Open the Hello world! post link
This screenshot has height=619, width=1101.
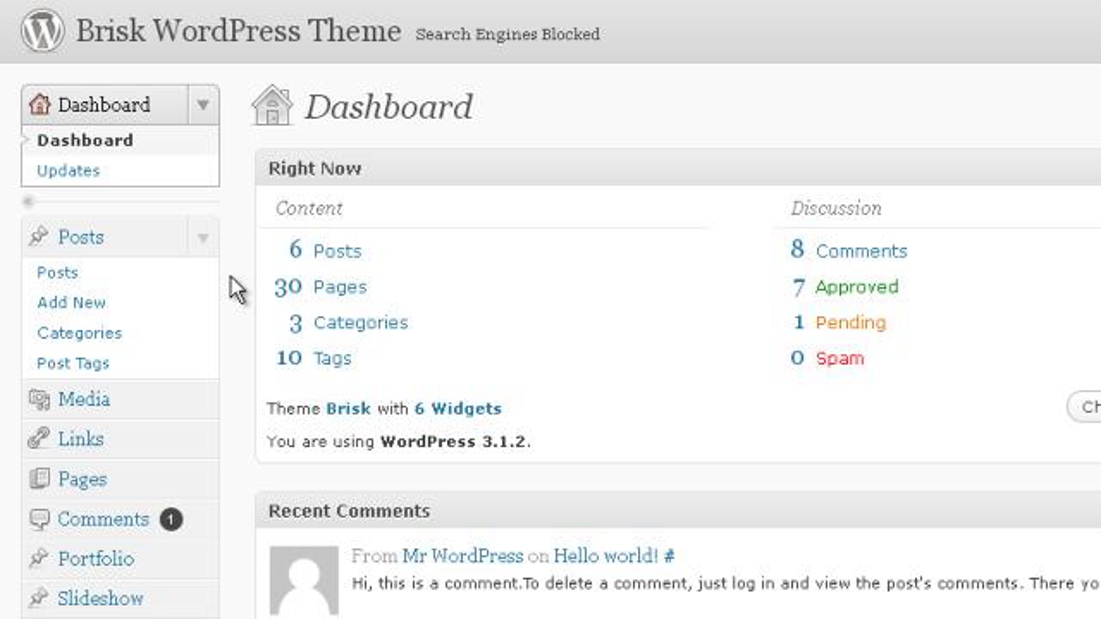point(606,556)
